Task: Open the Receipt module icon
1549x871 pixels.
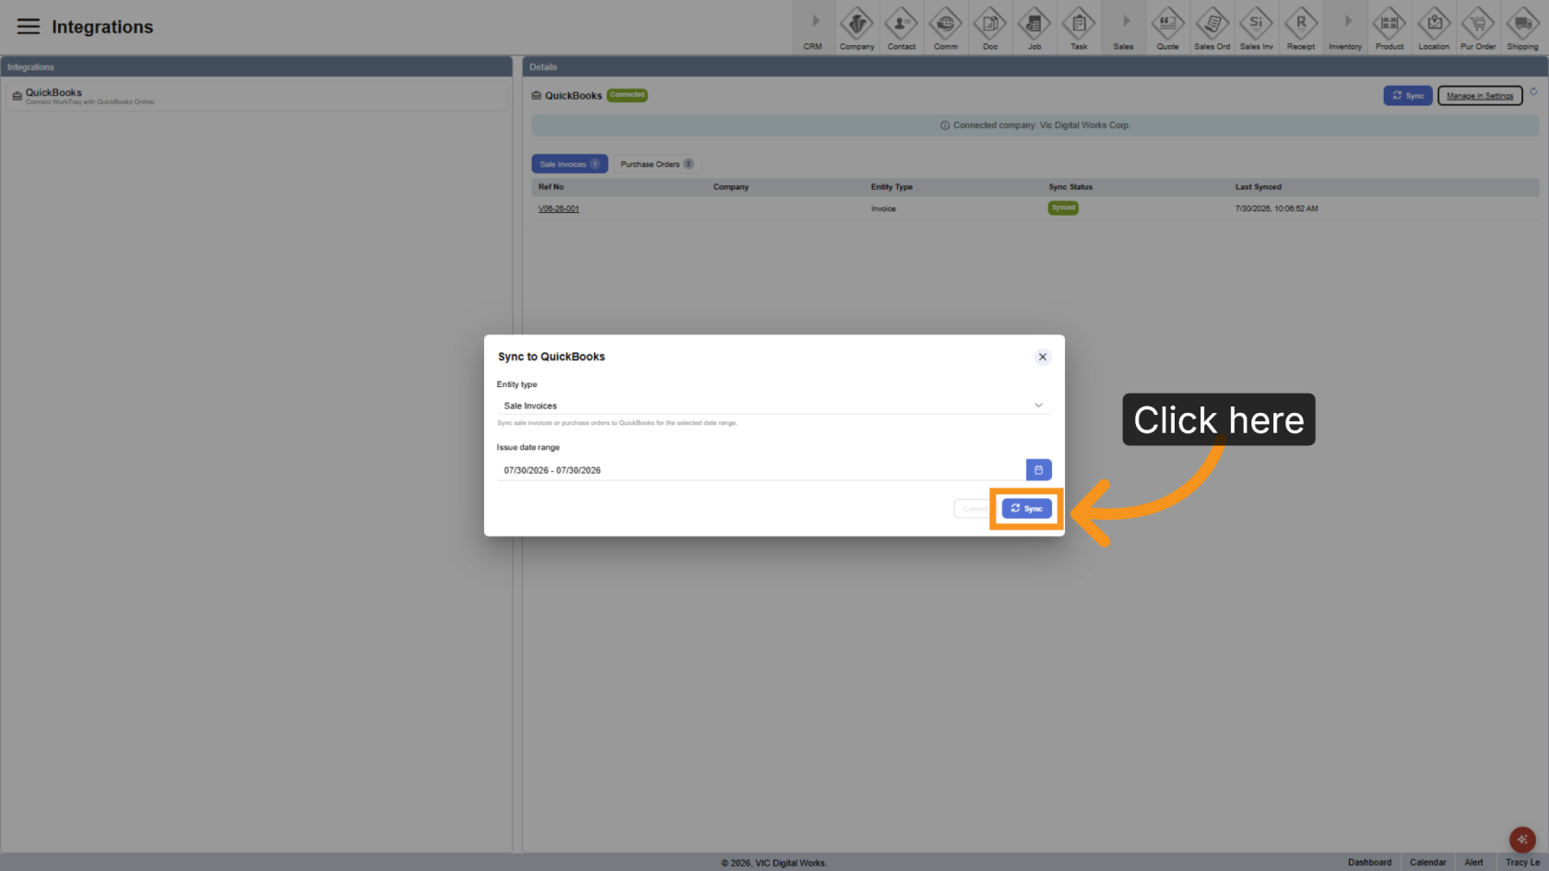Action: [x=1301, y=28]
